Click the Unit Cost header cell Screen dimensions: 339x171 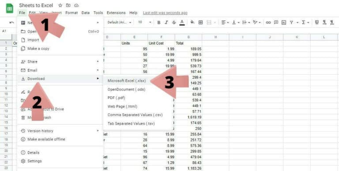pos(161,43)
